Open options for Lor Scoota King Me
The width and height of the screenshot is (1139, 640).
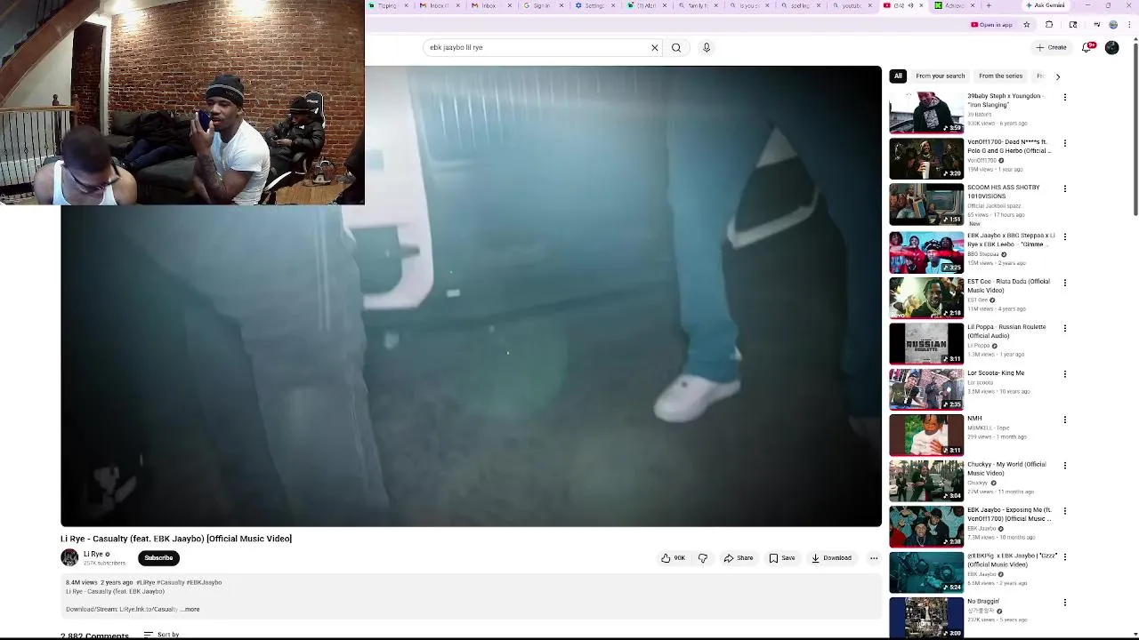(x=1064, y=374)
